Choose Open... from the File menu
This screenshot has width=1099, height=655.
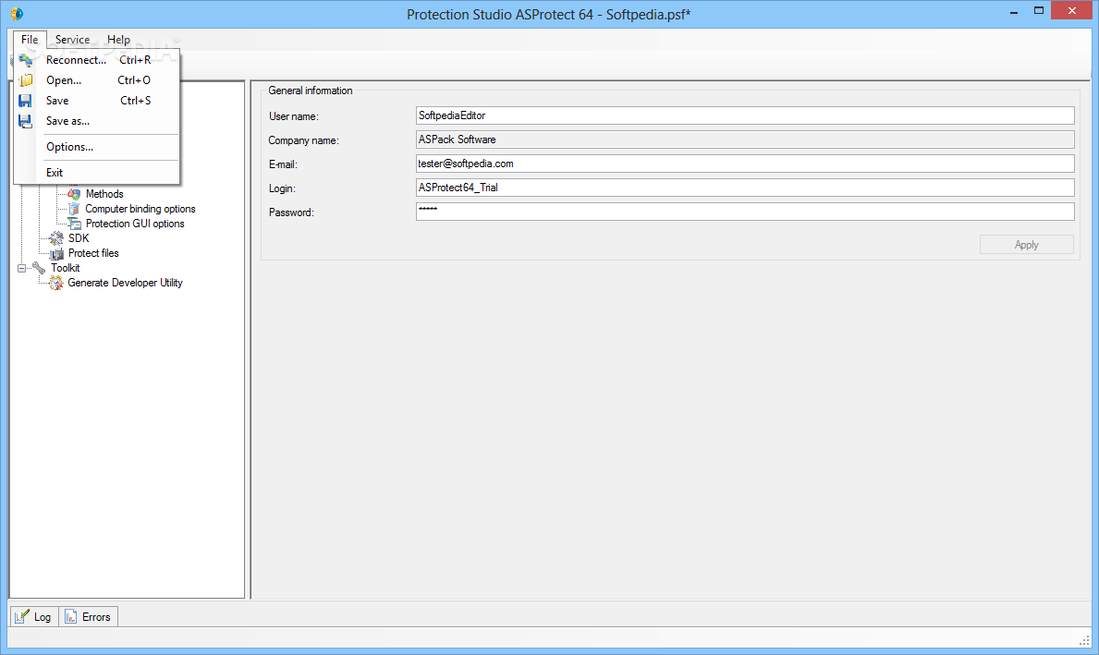(97, 80)
